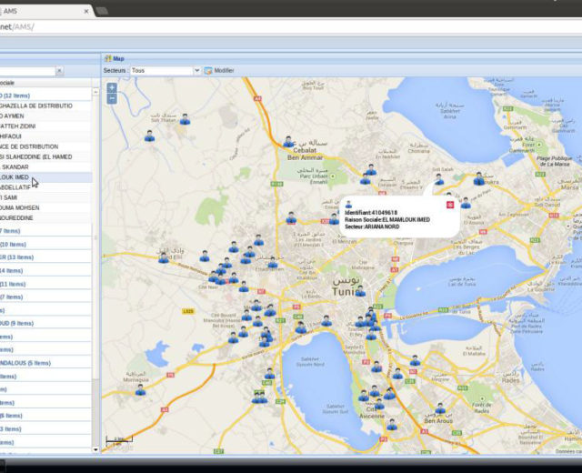Collapse the open group with 12 items
This screenshot has height=473, width=582.
click(x=18, y=95)
